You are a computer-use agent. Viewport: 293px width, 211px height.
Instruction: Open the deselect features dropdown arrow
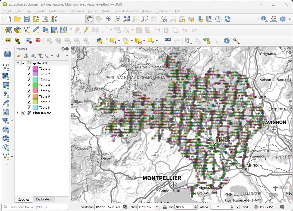click(144, 41)
